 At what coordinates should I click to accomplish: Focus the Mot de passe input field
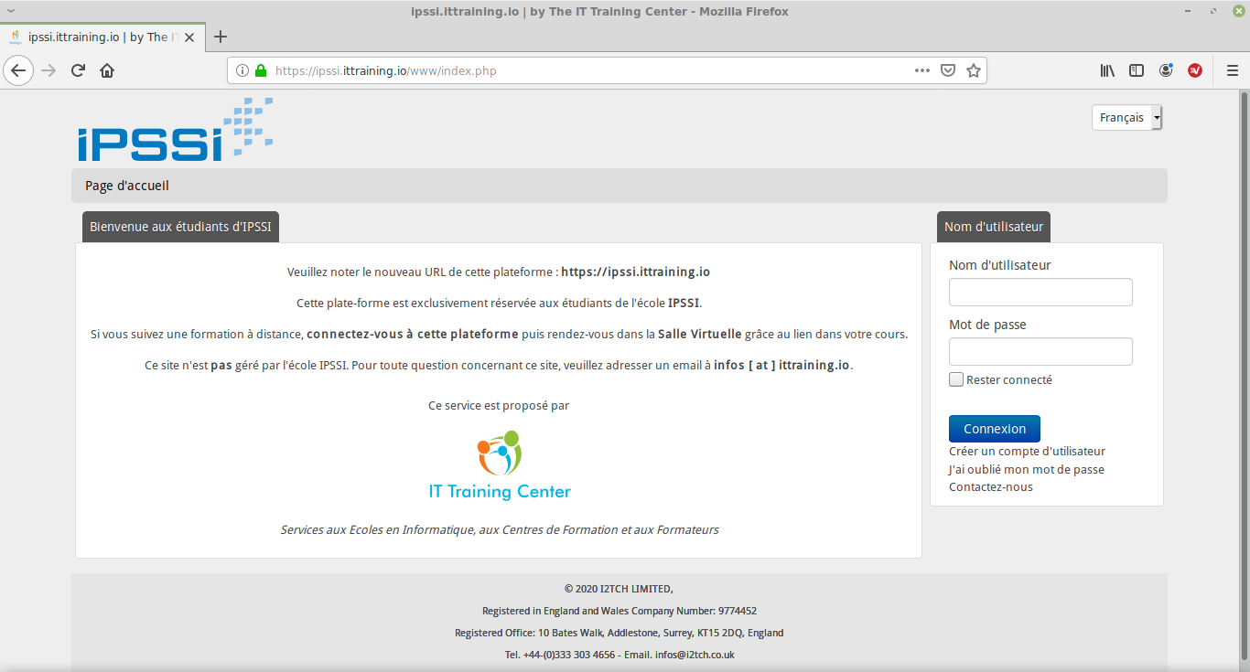pyautogui.click(x=1040, y=352)
